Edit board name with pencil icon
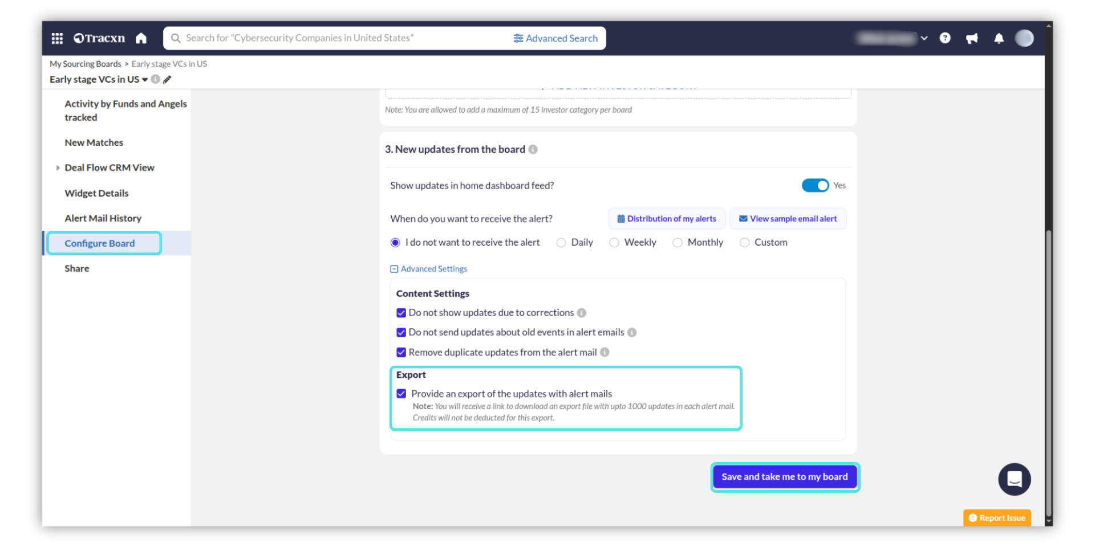The height and width of the screenshot is (547, 1095). tap(167, 80)
